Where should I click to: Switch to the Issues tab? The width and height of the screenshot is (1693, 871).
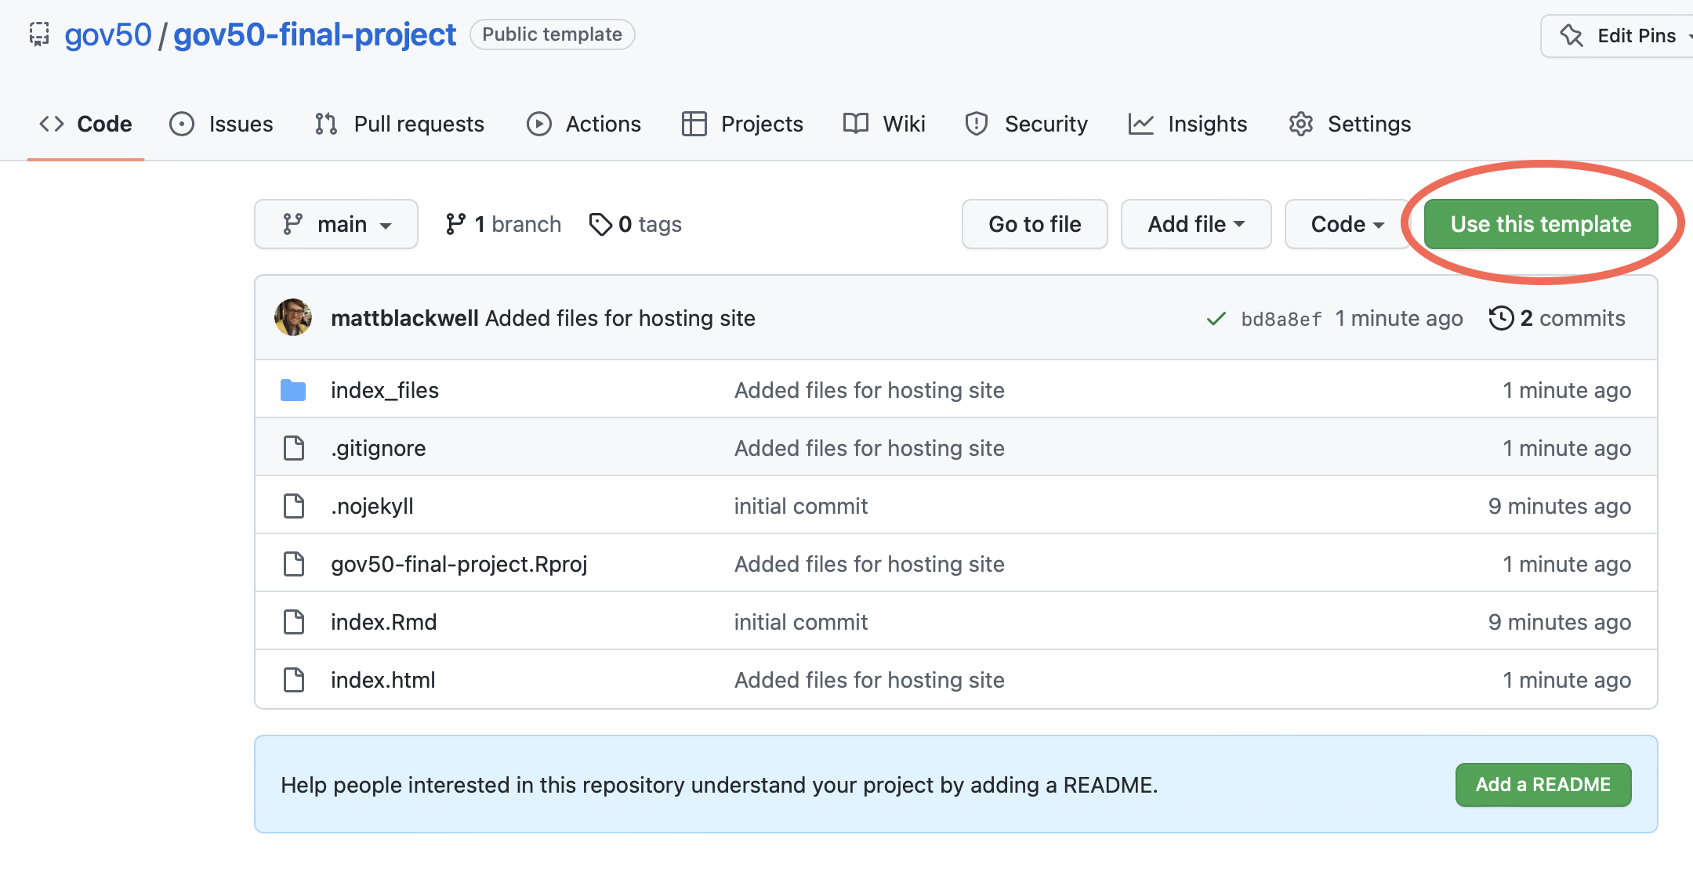coord(221,124)
